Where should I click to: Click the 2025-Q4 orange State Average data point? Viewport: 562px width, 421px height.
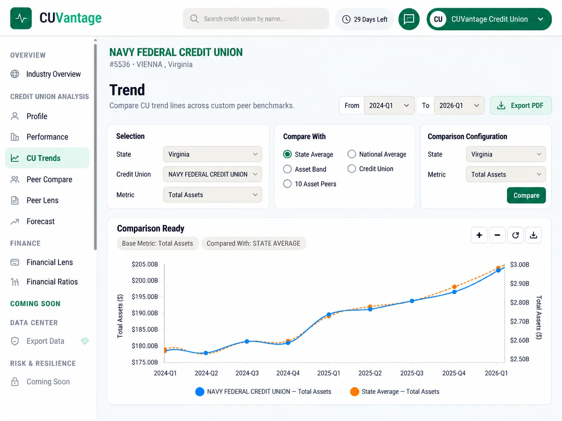click(454, 287)
